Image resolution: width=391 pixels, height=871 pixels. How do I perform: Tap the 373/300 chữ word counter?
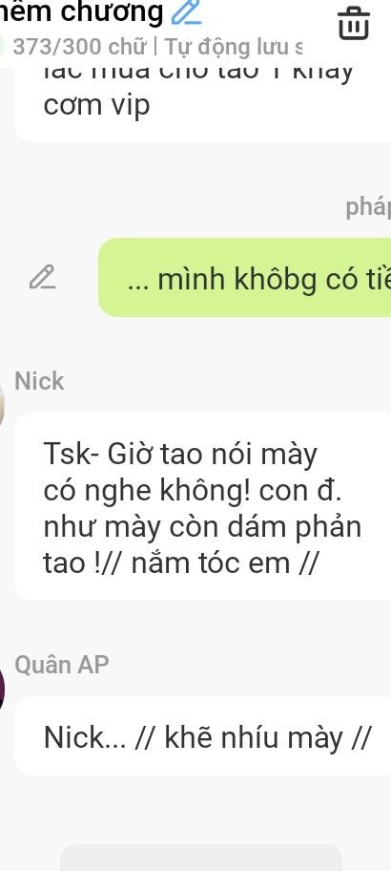point(79,47)
